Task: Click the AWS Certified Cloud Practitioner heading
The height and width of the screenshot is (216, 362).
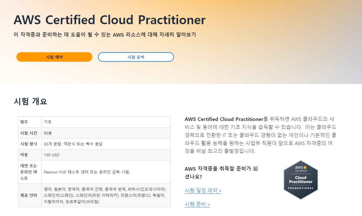Action: [x=110, y=20]
